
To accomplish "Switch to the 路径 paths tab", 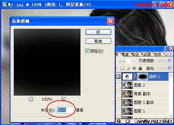I will tap(135, 54).
